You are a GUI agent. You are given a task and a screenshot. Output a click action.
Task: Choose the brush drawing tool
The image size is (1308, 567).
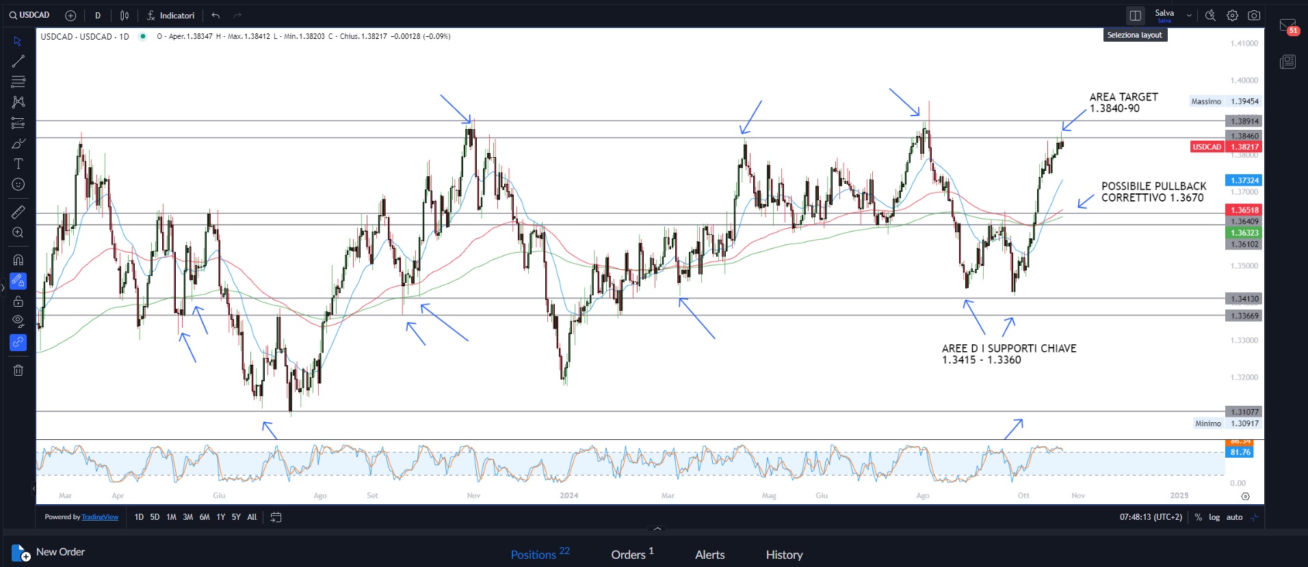pos(18,143)
